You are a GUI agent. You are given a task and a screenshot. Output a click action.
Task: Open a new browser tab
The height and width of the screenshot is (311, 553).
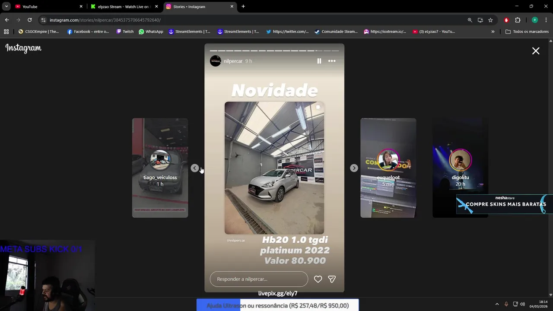point(243,6)
